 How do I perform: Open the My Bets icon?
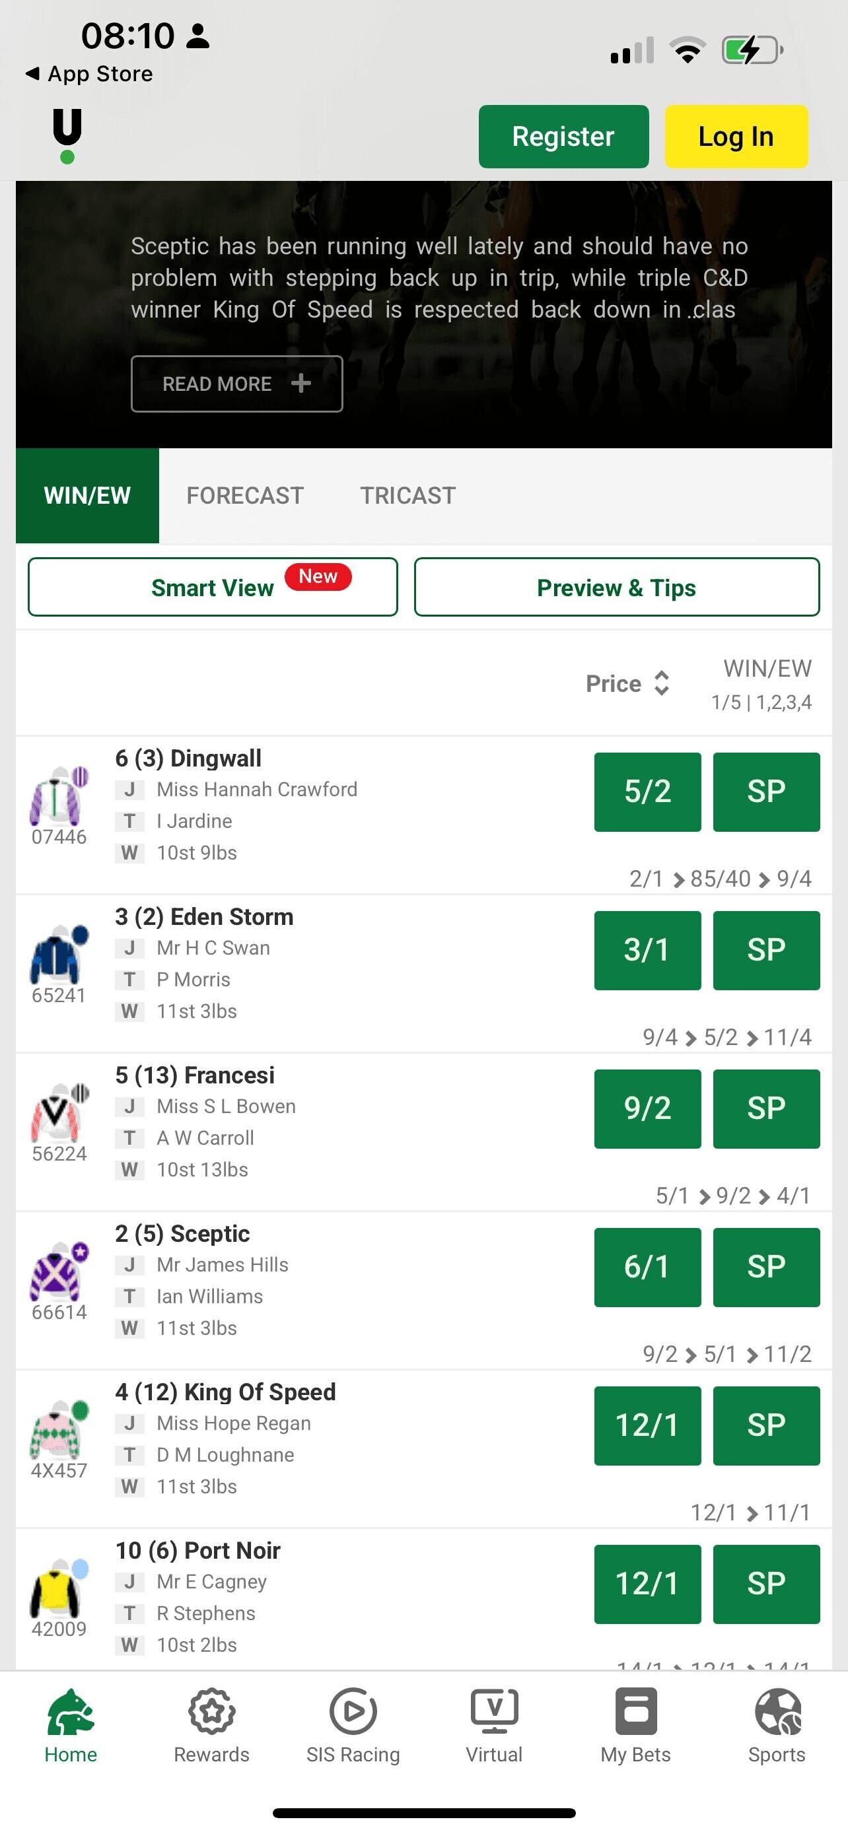click(x=636, y=1712)
